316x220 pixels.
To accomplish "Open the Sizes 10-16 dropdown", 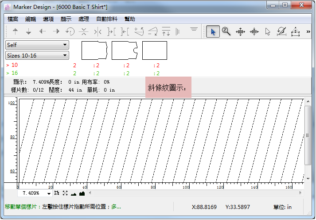I will tap(37, 55).
